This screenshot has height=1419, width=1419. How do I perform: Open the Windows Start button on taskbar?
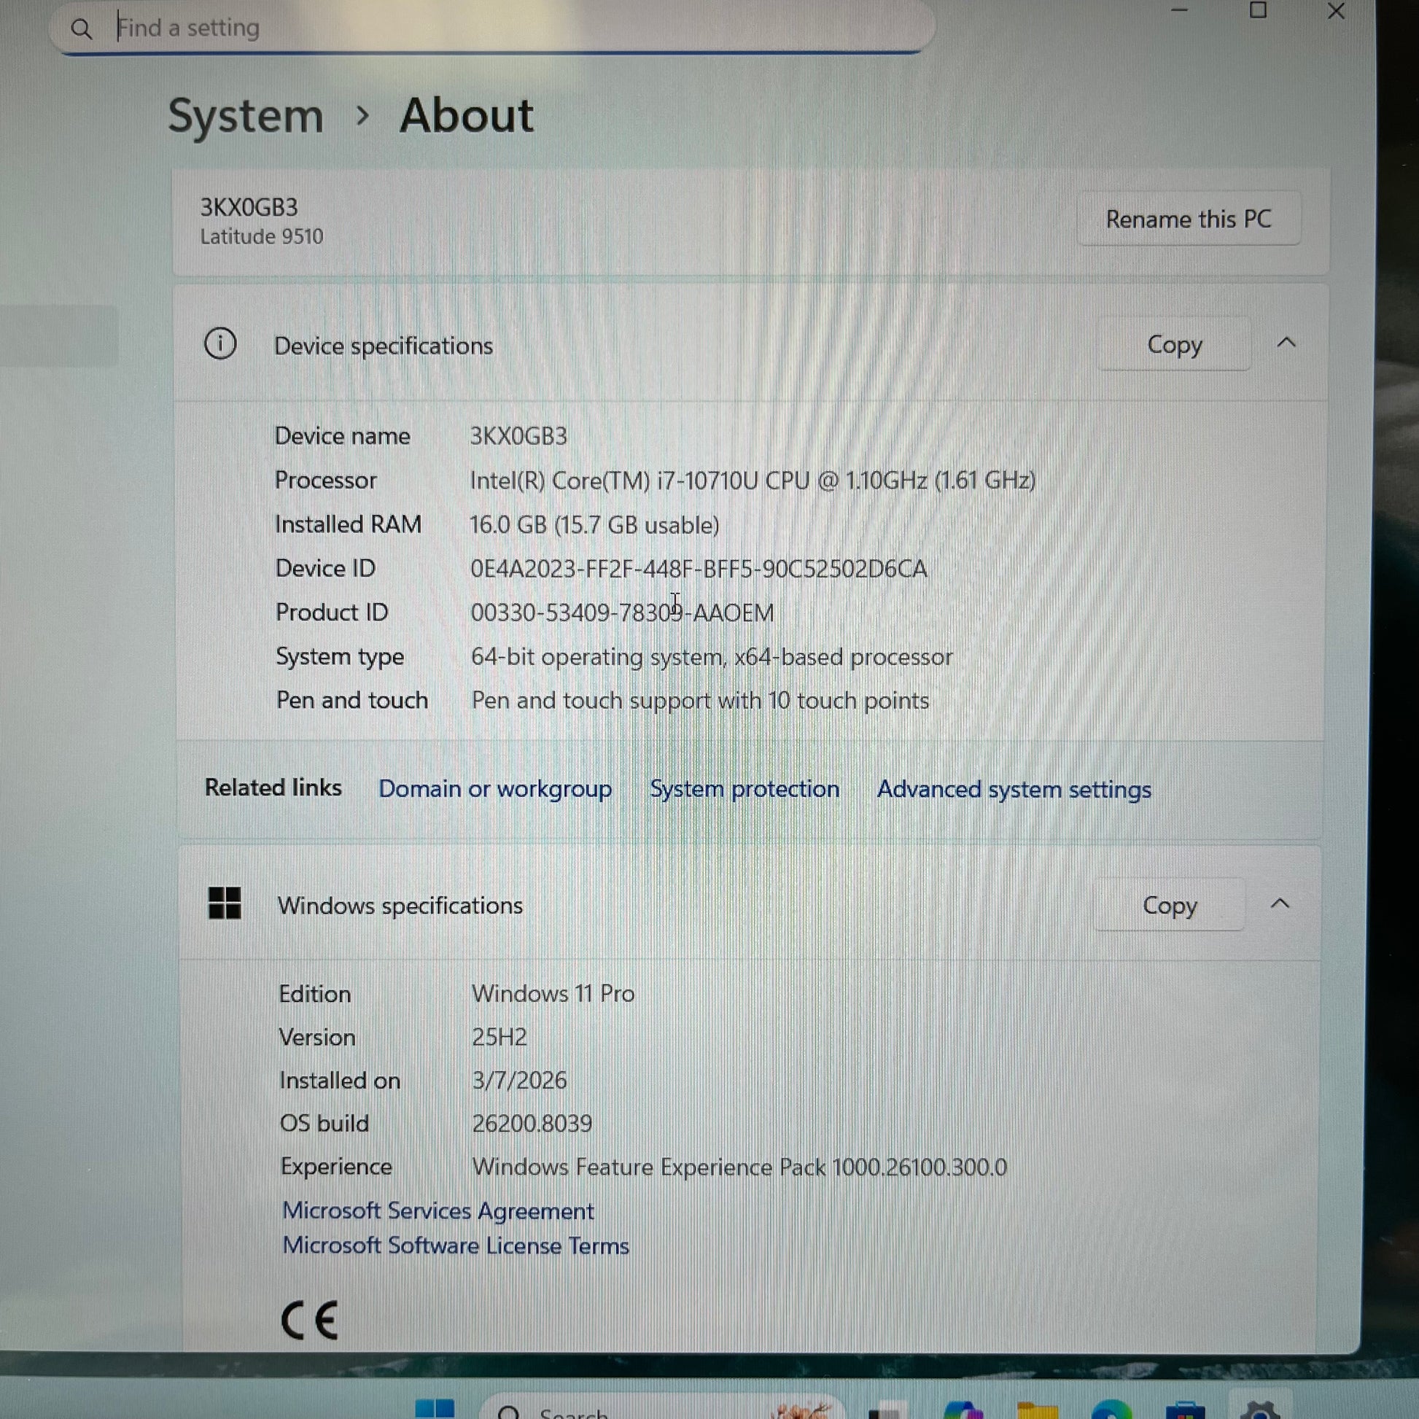point(435,1410)
